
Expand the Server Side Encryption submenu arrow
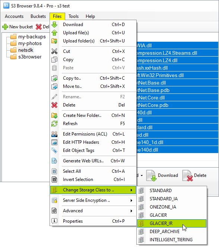pos(131,201)
